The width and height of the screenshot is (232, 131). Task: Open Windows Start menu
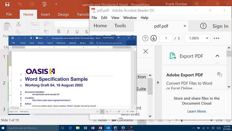(3, 128)
